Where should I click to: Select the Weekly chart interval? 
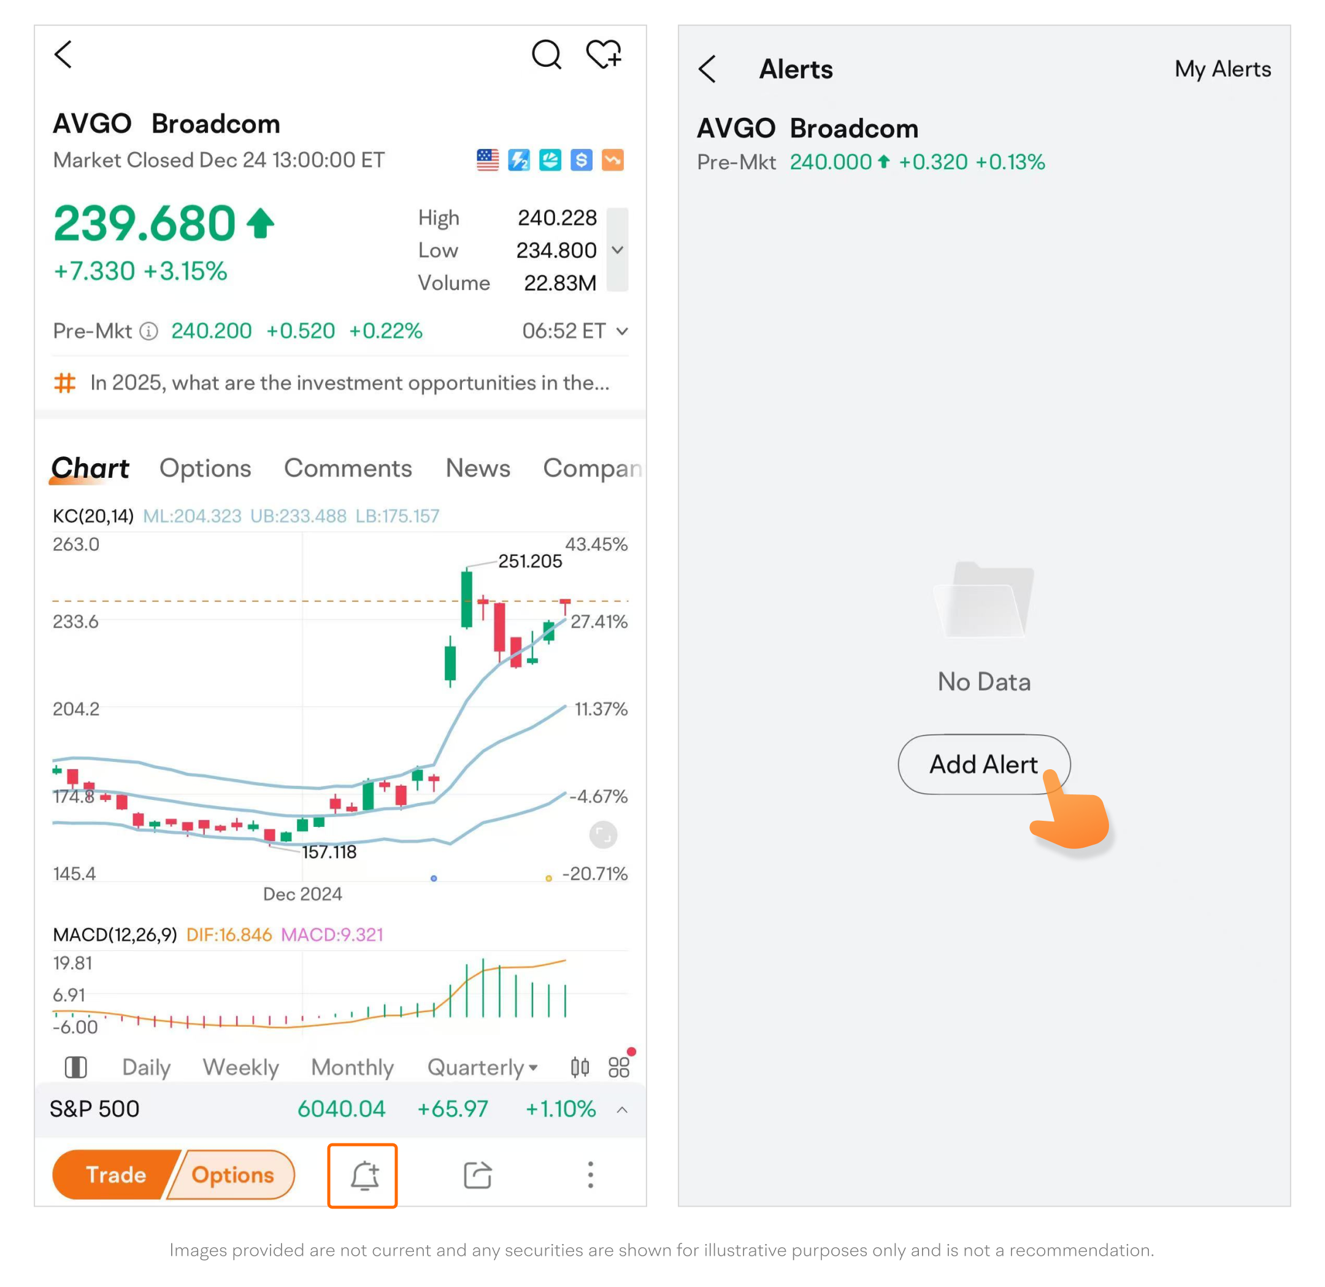(x=240, y=1067)
